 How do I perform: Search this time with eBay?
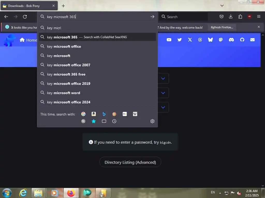click(125, 114)
